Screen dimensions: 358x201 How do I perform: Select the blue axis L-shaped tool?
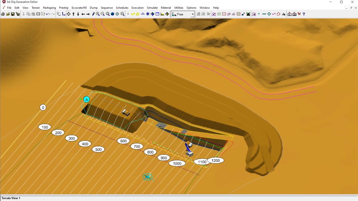tap(64, 14)
